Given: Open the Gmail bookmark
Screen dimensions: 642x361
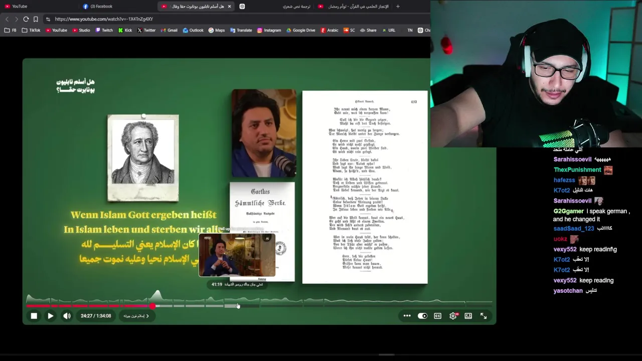Looking at the screenshot, I should (169, 30).
